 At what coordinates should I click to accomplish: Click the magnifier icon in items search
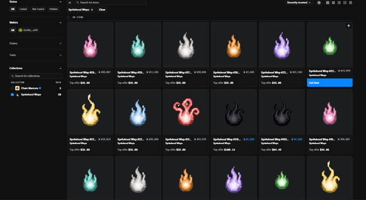(x=78, y=3)
